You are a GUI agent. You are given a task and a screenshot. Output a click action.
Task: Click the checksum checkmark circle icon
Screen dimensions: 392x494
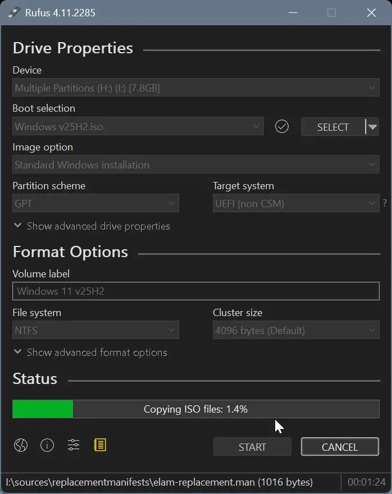point(282,127)
